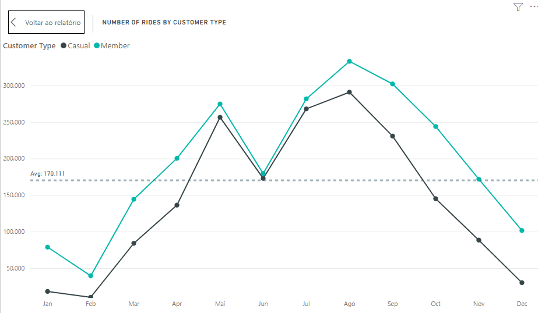Click Member data point for Jan
Viewport: 538px width, 313px height.
click(x=48, y=247)
